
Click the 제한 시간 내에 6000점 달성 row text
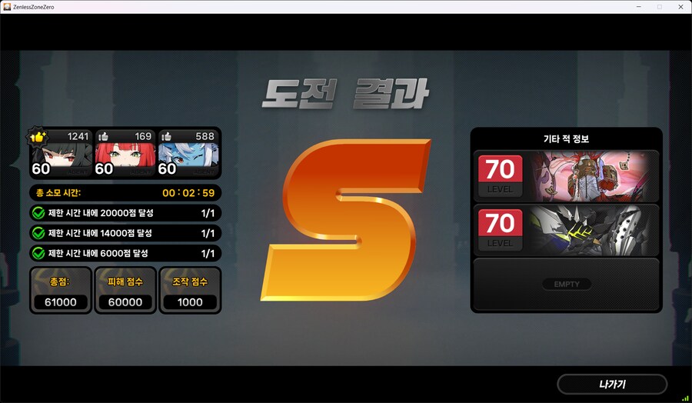pyautogui.click(x=98, y=253)
